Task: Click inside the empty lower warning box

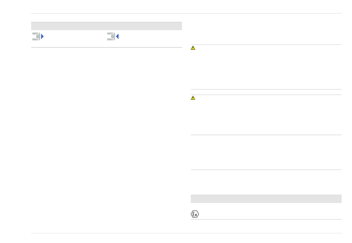Action: pyautogui.click(x=266, y=115)
